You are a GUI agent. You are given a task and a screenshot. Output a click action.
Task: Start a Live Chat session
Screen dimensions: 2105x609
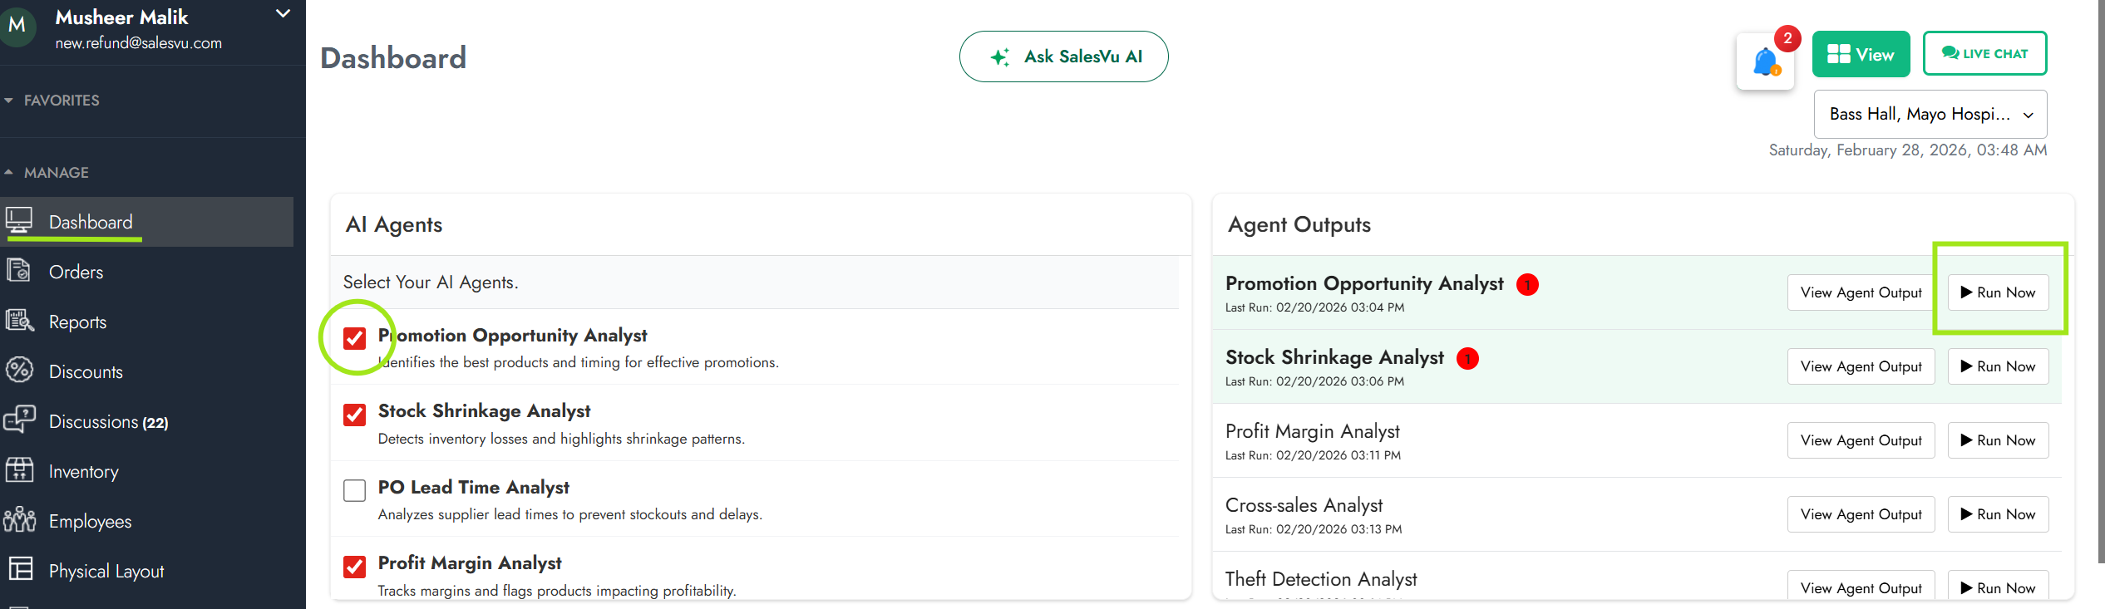[1984, 54]
